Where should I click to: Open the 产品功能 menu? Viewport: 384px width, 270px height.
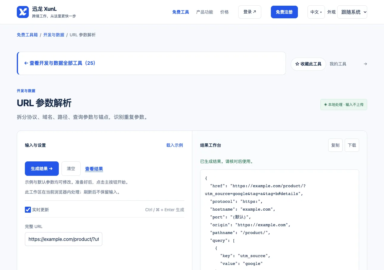tap(205, 12)
